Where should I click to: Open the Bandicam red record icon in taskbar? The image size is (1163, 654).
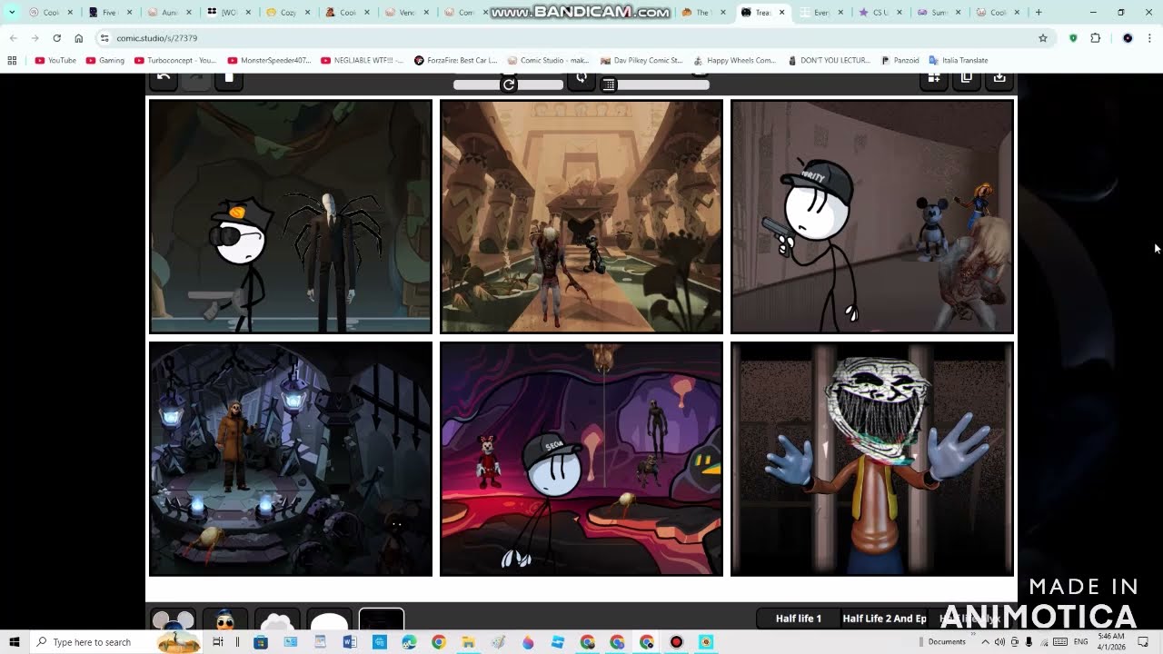pos(676,642)
